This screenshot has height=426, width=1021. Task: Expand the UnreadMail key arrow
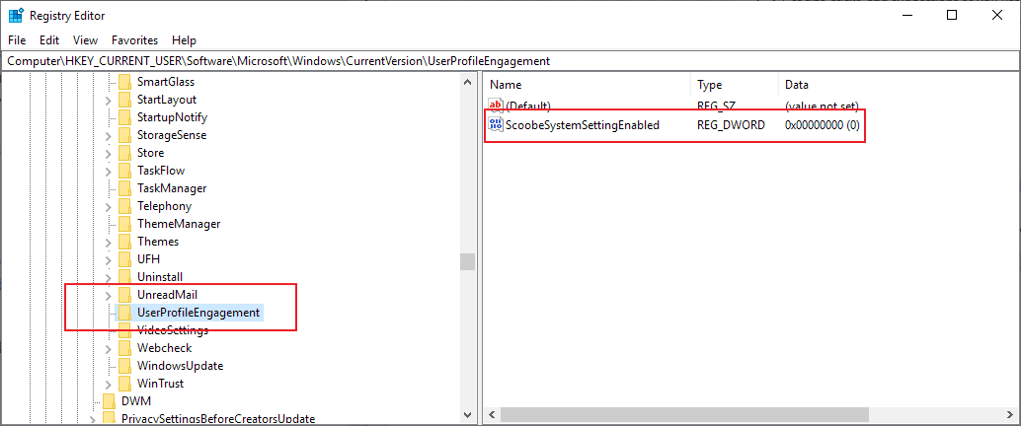[108, 295]
